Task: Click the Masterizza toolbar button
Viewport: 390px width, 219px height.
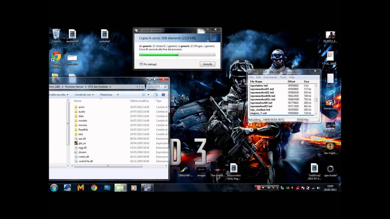Action: point(106,95)
